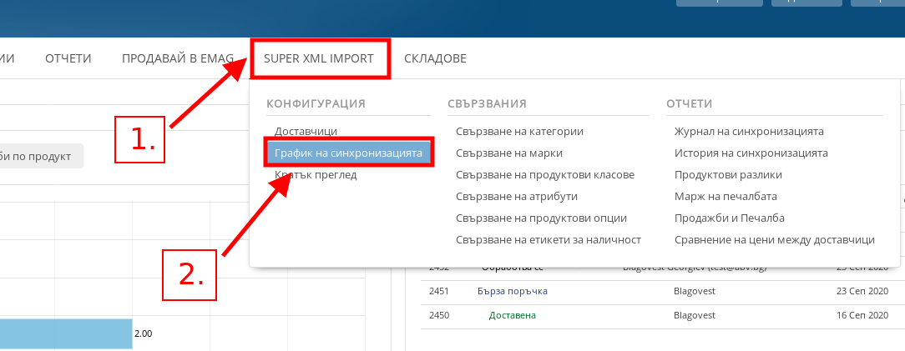Click the Бърза поръчка status for order 2451

[x=513, y=291]
